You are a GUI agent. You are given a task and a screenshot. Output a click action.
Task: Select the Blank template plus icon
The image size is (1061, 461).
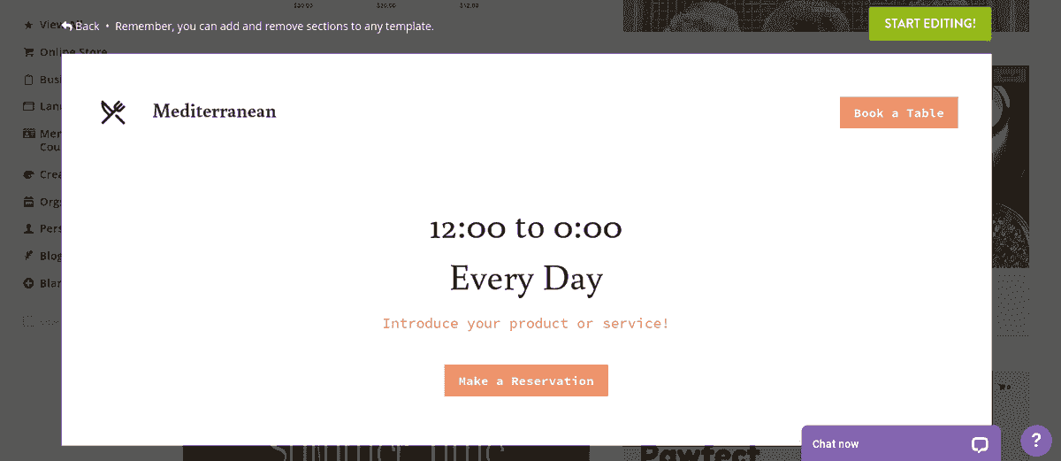click(x=28, y=284)
